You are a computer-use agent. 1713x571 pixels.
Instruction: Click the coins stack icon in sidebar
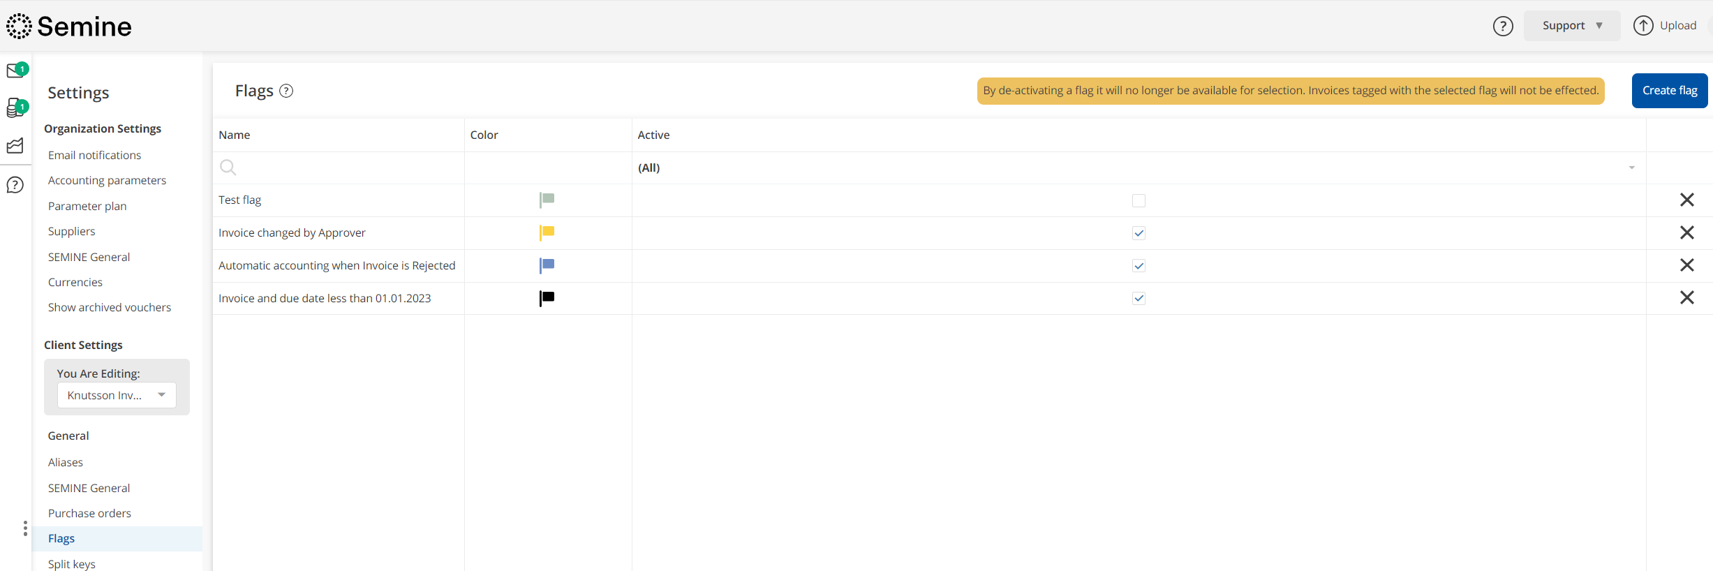coord(15,108)
